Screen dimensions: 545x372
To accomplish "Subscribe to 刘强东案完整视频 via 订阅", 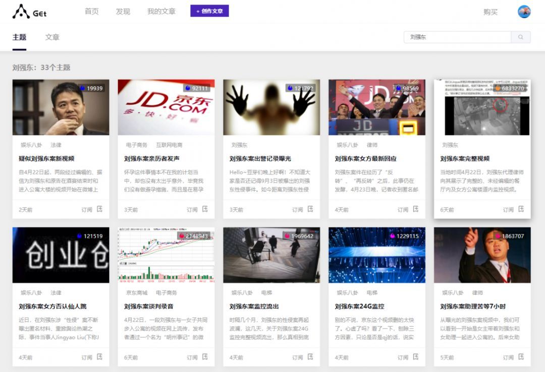I will coord(508,209).
